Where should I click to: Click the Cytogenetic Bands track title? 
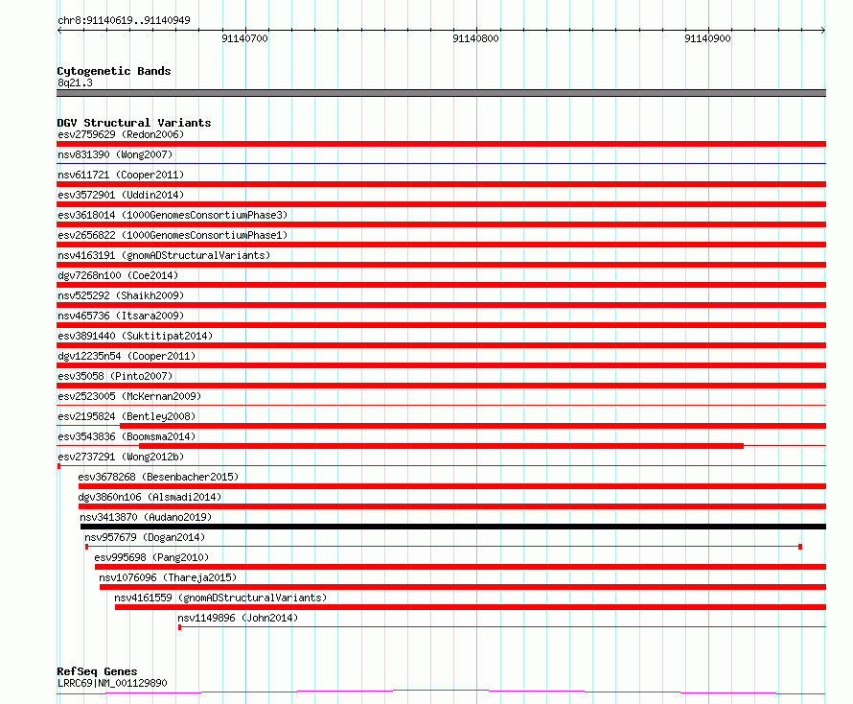pyautogui.click(x=114, y=71)
